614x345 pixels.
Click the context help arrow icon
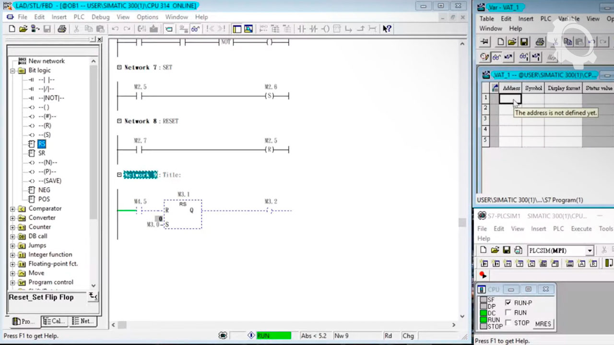[387, 29]
